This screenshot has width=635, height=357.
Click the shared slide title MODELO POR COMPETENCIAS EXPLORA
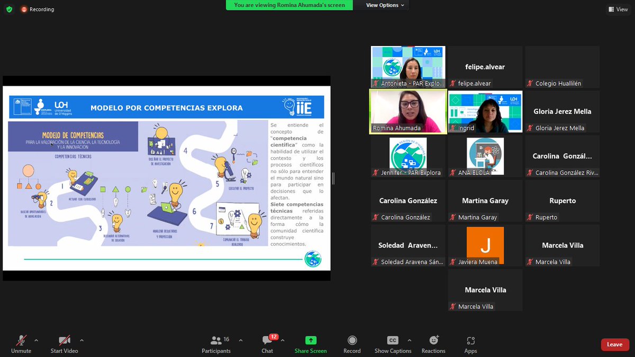point(167,108)
